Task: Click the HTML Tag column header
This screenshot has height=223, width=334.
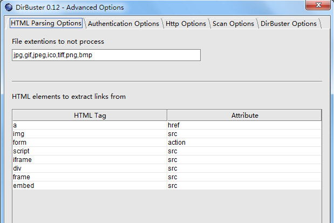Action: [x=90, y=115]
